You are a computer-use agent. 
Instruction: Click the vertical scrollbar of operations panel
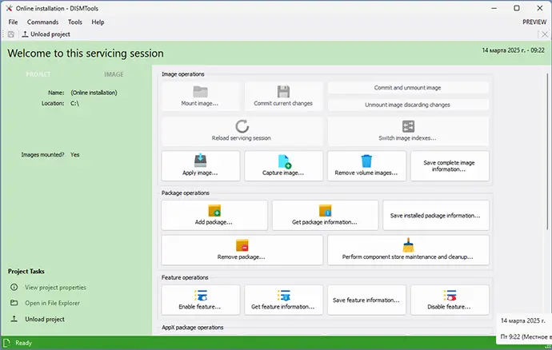pos(547,151)
